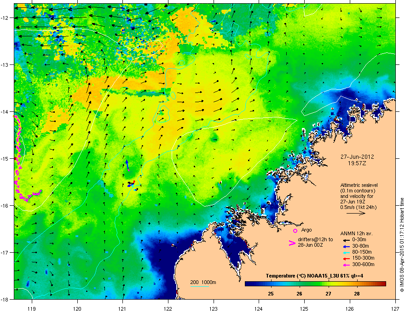Click colorbar tick label 26

[299, 294]
